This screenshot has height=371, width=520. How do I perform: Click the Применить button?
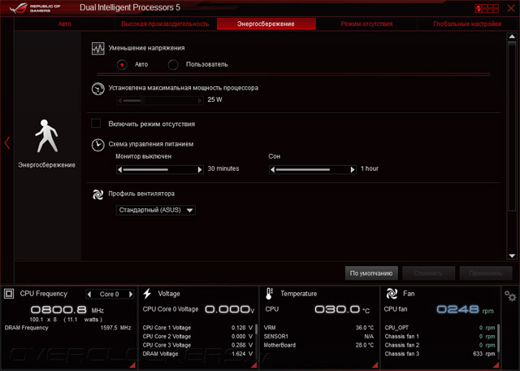pyautogui.click(x=486, y=273)
